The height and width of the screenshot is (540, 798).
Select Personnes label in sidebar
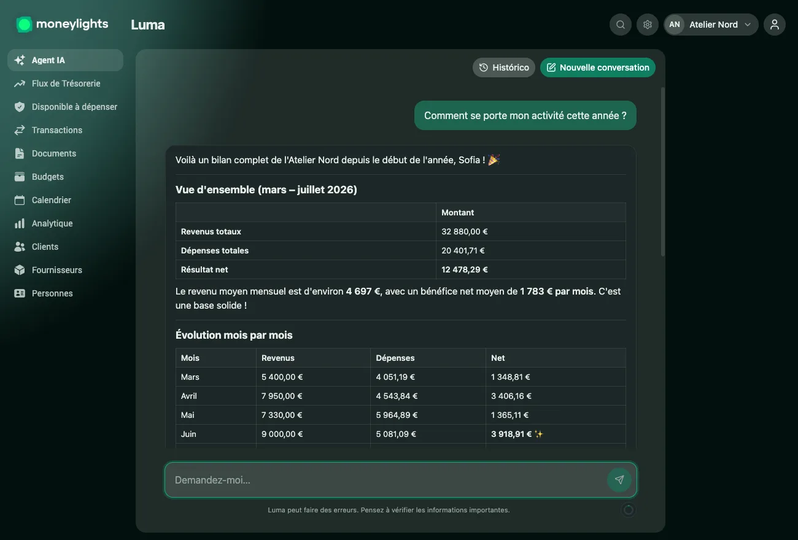click(x=52, y=293)
